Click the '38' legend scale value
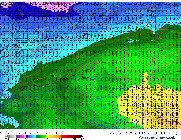 click(74, 139)
